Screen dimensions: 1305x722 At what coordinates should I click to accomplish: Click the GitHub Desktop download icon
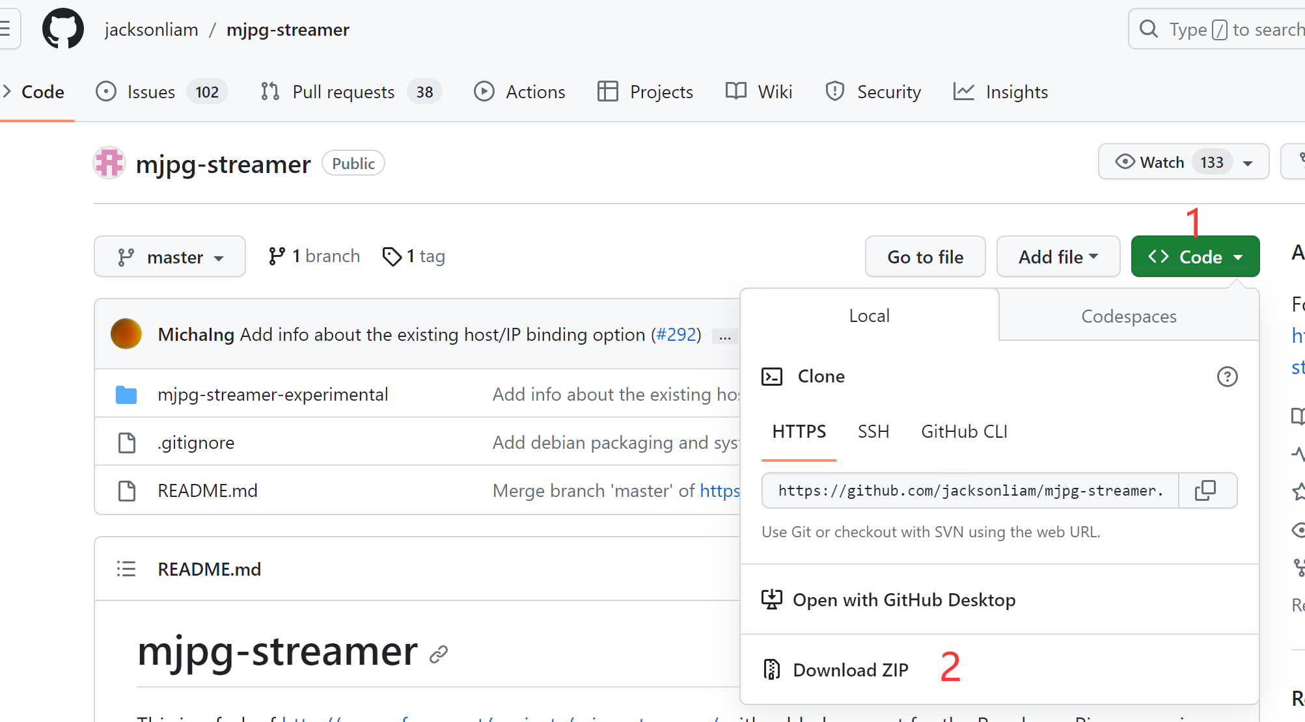(772, 599)
